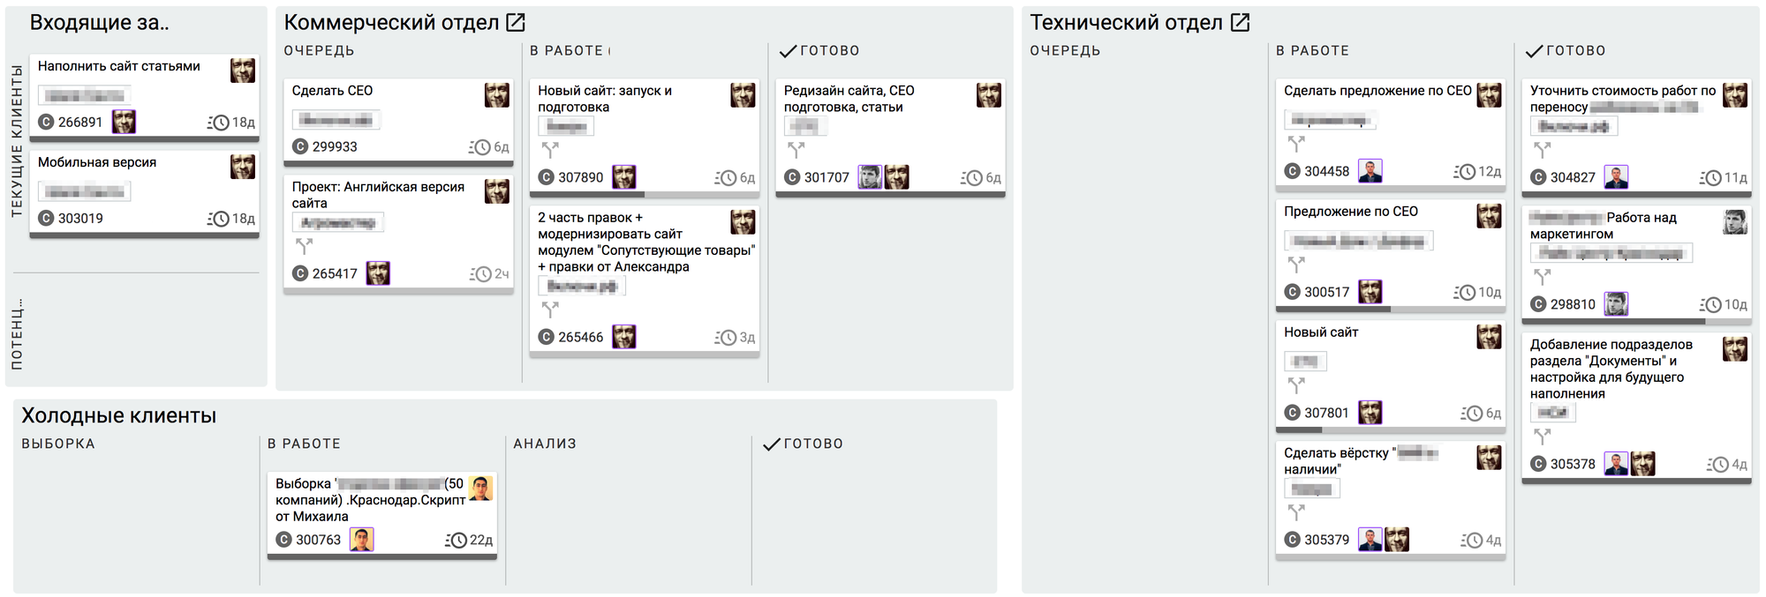Click the checkmark icon next to Готово in Холодные клиенты
This screenshot has height=597, width=1766.
pos(771,444)
